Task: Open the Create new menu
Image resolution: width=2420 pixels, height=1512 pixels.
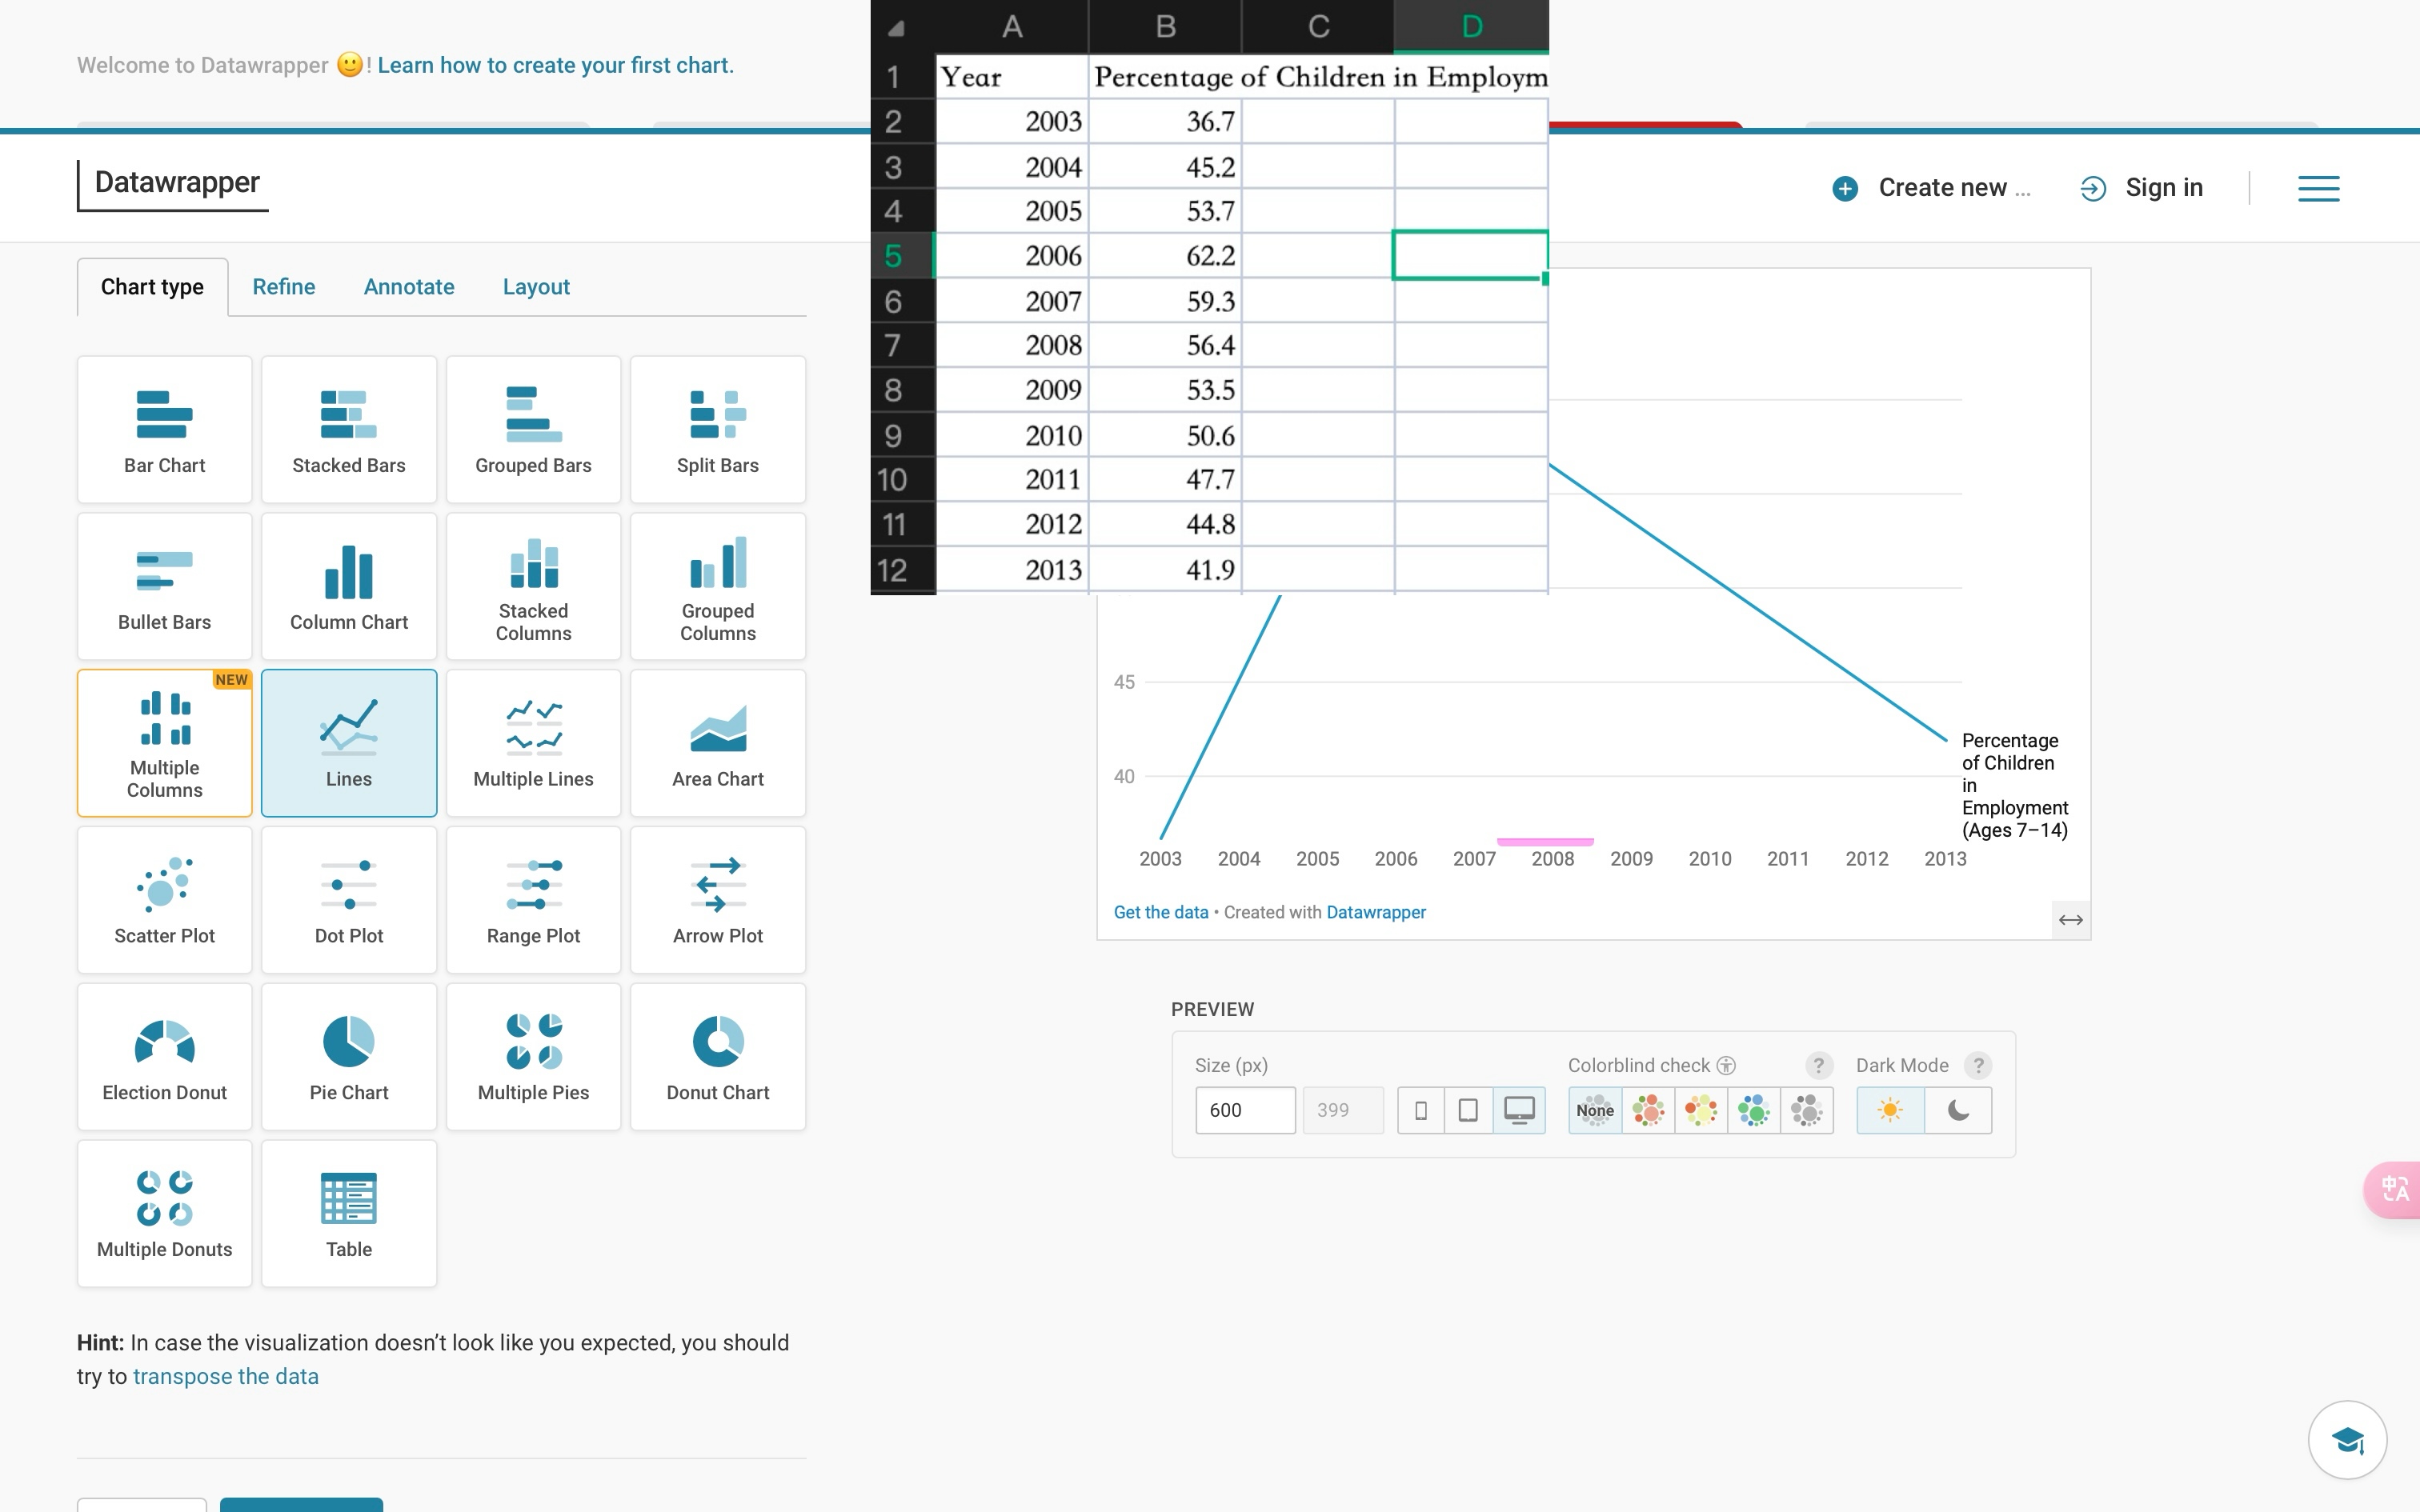Action: [x=1930, y=187]
